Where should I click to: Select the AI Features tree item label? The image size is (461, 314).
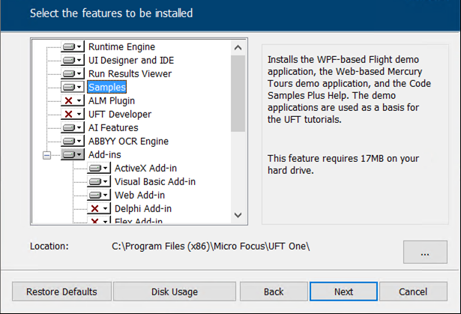click(x=113, y=128)
